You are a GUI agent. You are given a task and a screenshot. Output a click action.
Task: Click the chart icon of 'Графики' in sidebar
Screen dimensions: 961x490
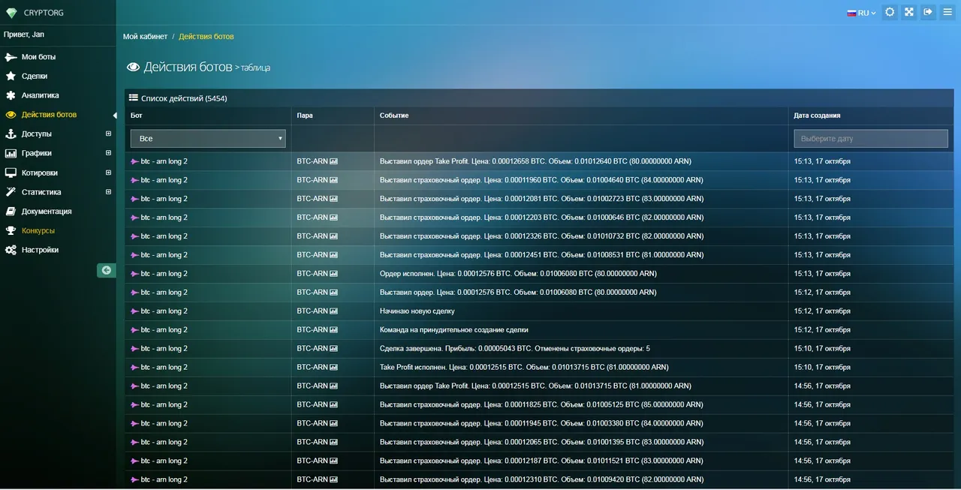pyautogui.click(x=11, y=153)
